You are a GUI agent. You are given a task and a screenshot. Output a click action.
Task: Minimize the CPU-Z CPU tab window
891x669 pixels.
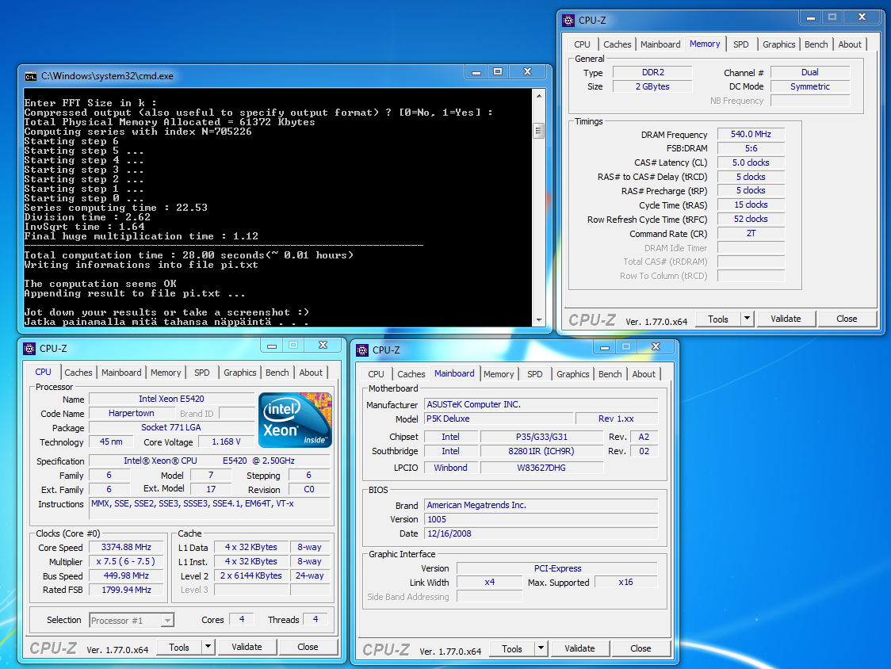pyautogui.click(x=272, y=346)
